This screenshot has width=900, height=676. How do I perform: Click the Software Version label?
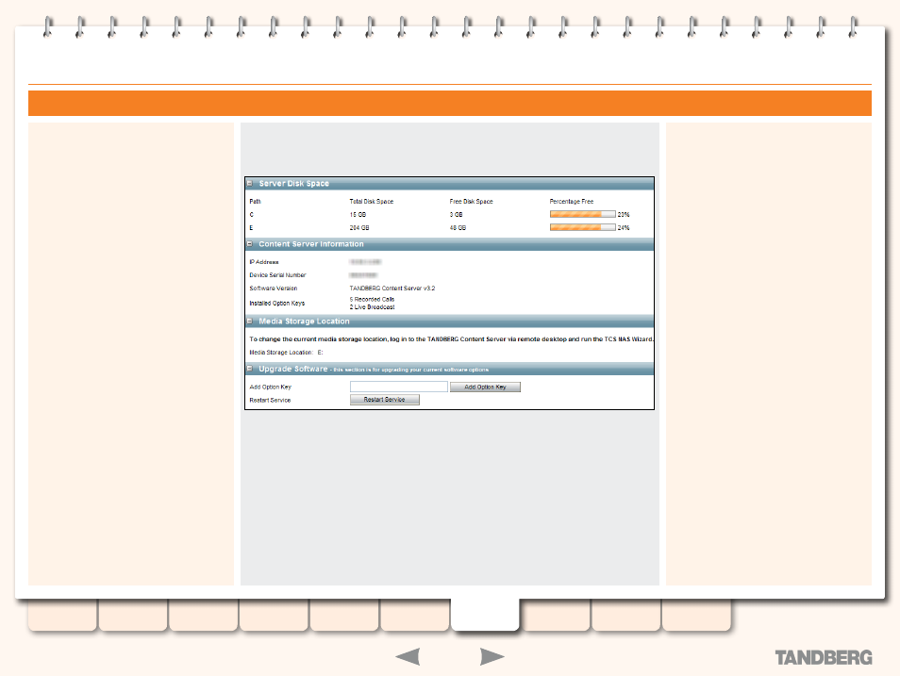tap(274, 289)
